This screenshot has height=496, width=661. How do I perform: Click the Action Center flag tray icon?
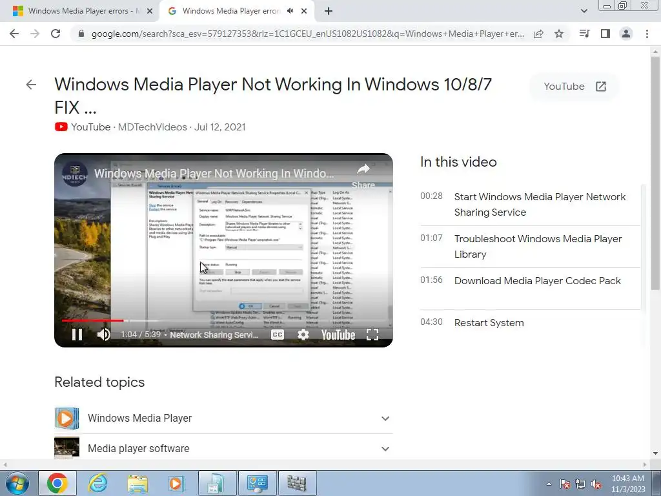coord(565,484)
